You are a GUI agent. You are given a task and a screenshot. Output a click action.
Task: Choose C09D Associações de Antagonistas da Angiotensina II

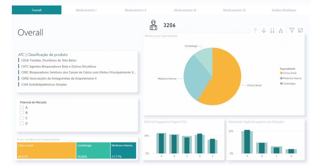(x=59, y=78)
